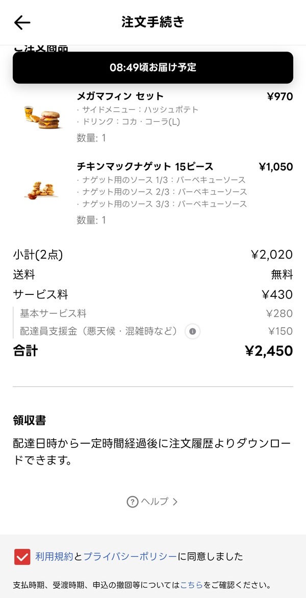Tap the 配達員支援金 fee label
This screenshot has height=598, width=306.
point(99,331)
